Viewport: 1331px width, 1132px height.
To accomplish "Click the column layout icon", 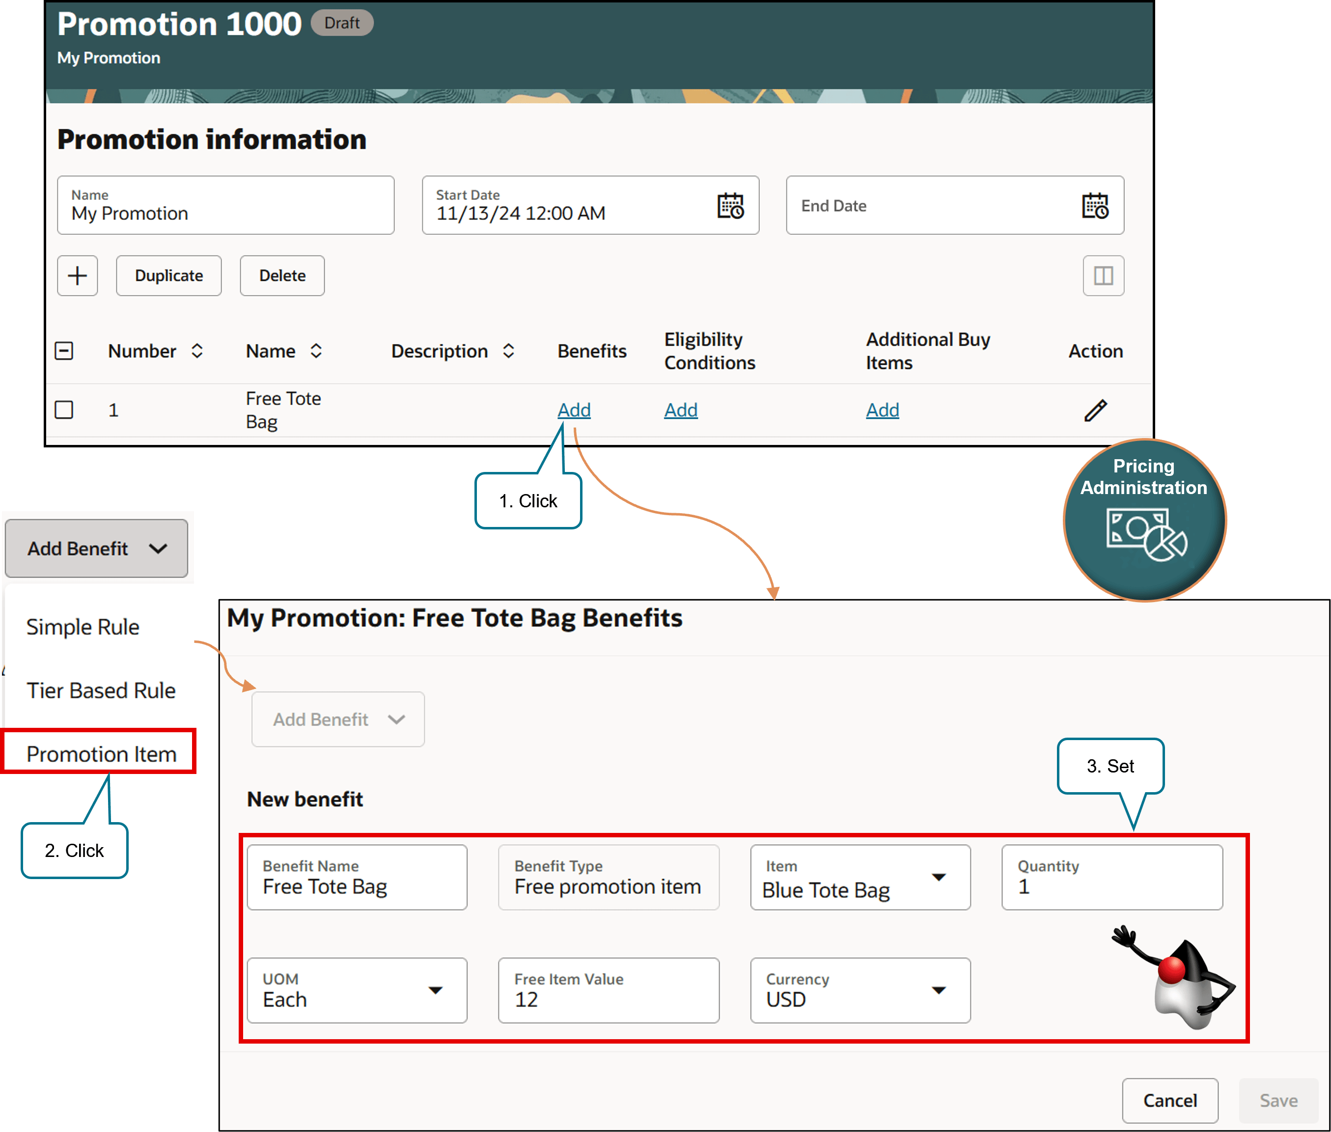I will click(x=1103, y=276).
